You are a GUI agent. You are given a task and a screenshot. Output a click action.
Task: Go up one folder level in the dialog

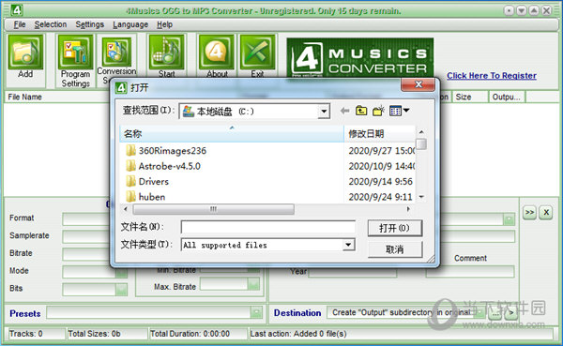361,111
